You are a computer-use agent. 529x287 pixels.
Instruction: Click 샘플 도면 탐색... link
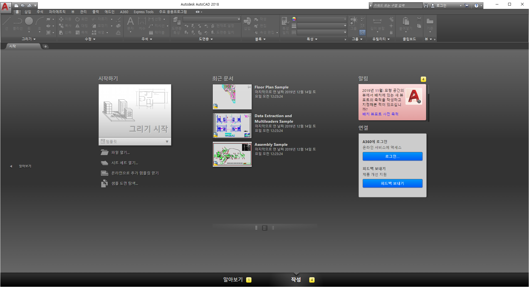[120, 183]
